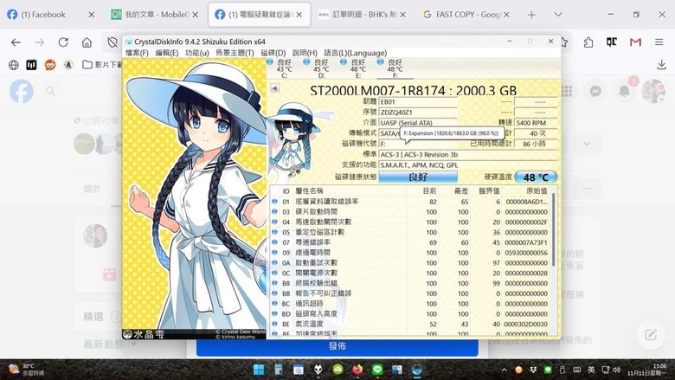Click the 86 小時 power-on hours value
The height and width of the screenshot is (380, 675).
[536, 144]
